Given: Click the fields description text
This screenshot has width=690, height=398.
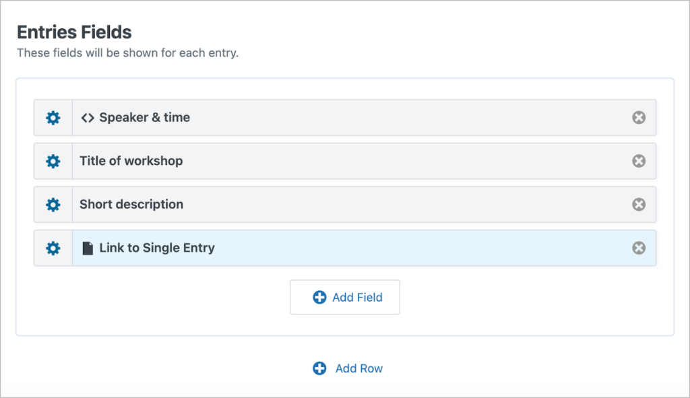Looking at the screenshot, I should 127,53.
